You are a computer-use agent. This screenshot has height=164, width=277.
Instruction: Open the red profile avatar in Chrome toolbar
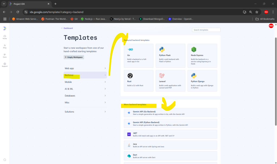point(266,12)
